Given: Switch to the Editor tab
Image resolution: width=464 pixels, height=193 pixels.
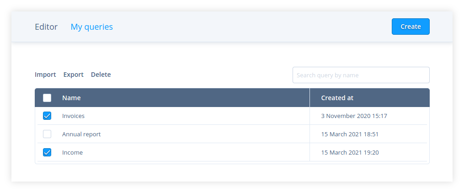Looking at the screenshot, I should 46,27.
